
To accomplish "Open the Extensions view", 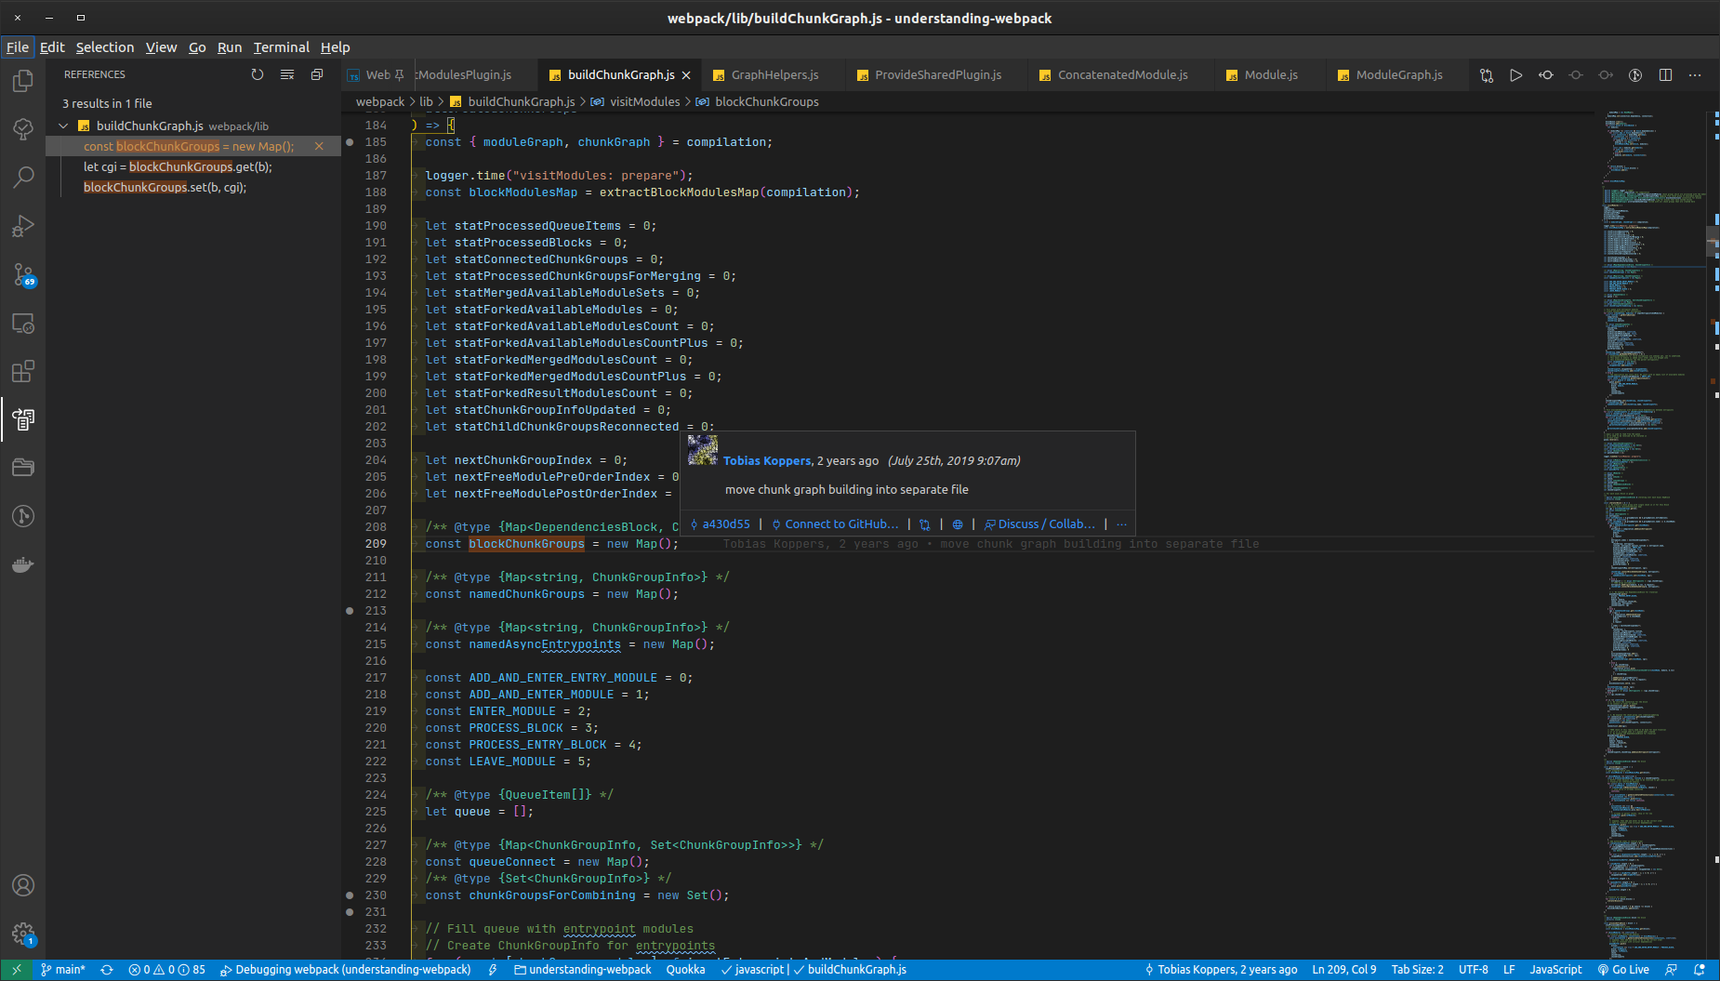I will tap(23, 370).
